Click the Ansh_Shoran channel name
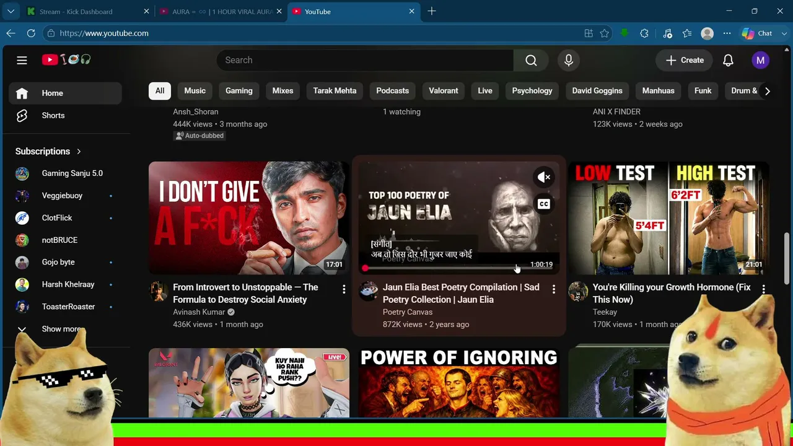The width and height of the screenshot is (793, 446). [x=195, y=111]
